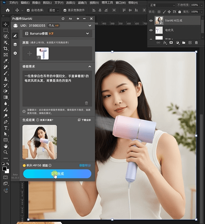Screen dimensions: 205x224
Task: Select the Eraser tool
Action: coord(6,91)
